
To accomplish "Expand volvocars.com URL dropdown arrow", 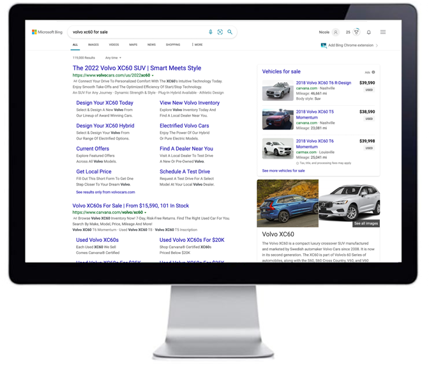I will 153,75.
